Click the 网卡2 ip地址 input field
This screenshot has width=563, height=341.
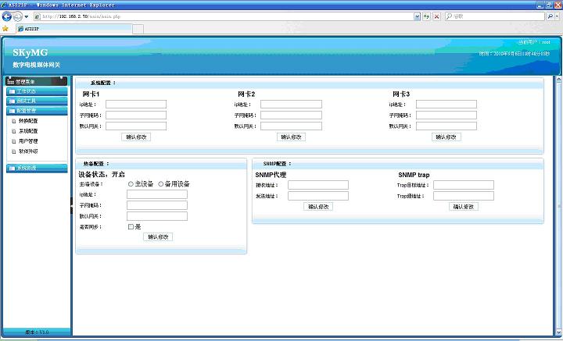tap(291, 104)
